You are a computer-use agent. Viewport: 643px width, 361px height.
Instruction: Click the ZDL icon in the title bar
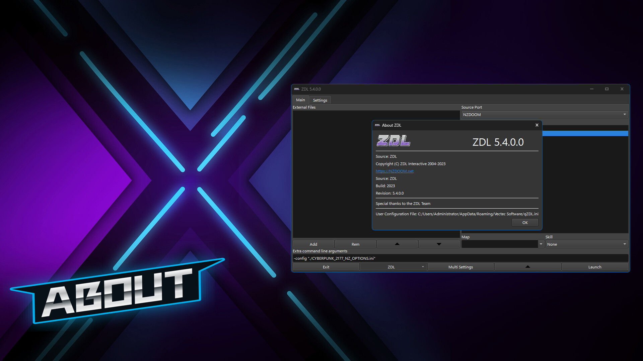tap(297, 89)
